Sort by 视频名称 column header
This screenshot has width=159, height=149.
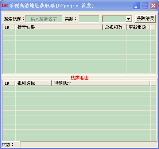pyautogui.click(x=34, y=83)
